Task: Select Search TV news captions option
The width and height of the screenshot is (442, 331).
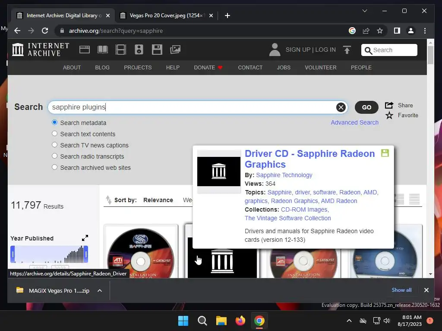Action: point(54,145)
